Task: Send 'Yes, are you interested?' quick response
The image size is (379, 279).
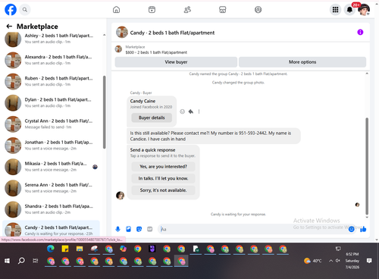Action: pos(163,167)
